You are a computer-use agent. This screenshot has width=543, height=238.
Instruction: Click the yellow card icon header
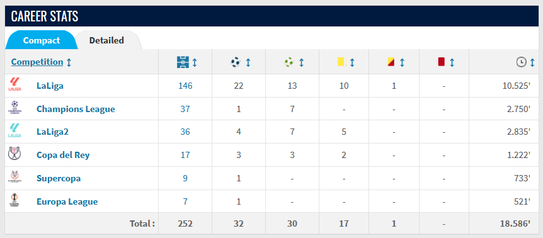pyautogui.click(x=342, y=62)
